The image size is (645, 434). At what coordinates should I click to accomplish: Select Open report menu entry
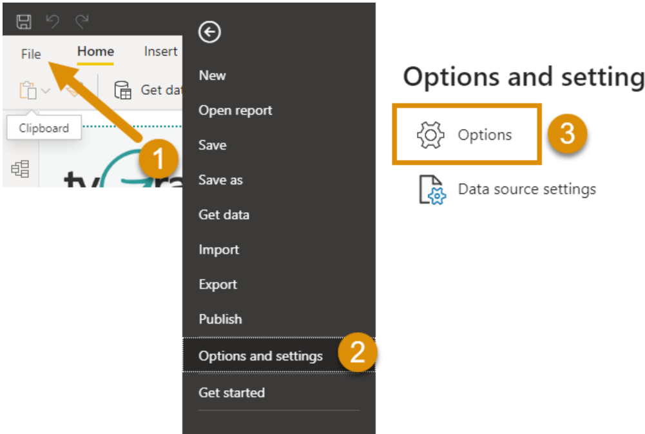pyautogui.click(x=235, y=110)
